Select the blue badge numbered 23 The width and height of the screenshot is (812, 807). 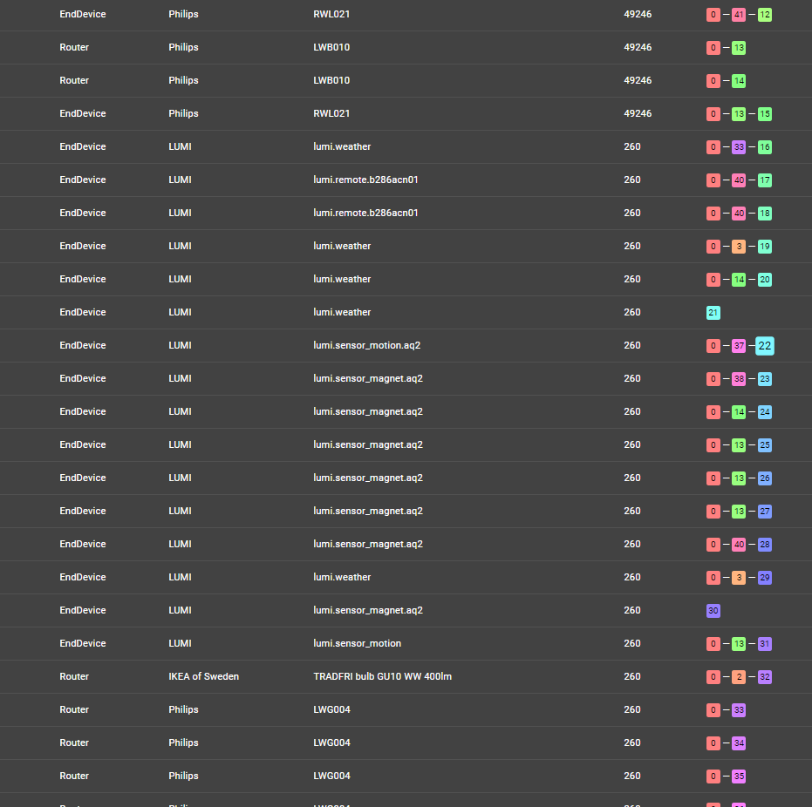pyautogui.click(x=764, y=379)
